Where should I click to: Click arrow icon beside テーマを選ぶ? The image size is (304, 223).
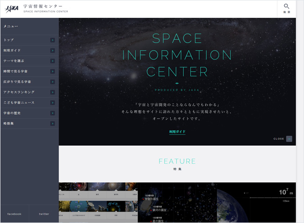point(52,61)
